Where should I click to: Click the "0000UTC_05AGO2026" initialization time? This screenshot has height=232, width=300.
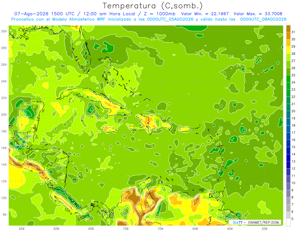point(170,19)
